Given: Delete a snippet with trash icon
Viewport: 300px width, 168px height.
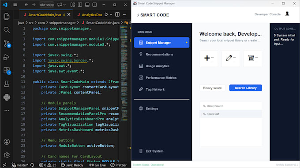Looking at the screenshot, I should 253,58.
